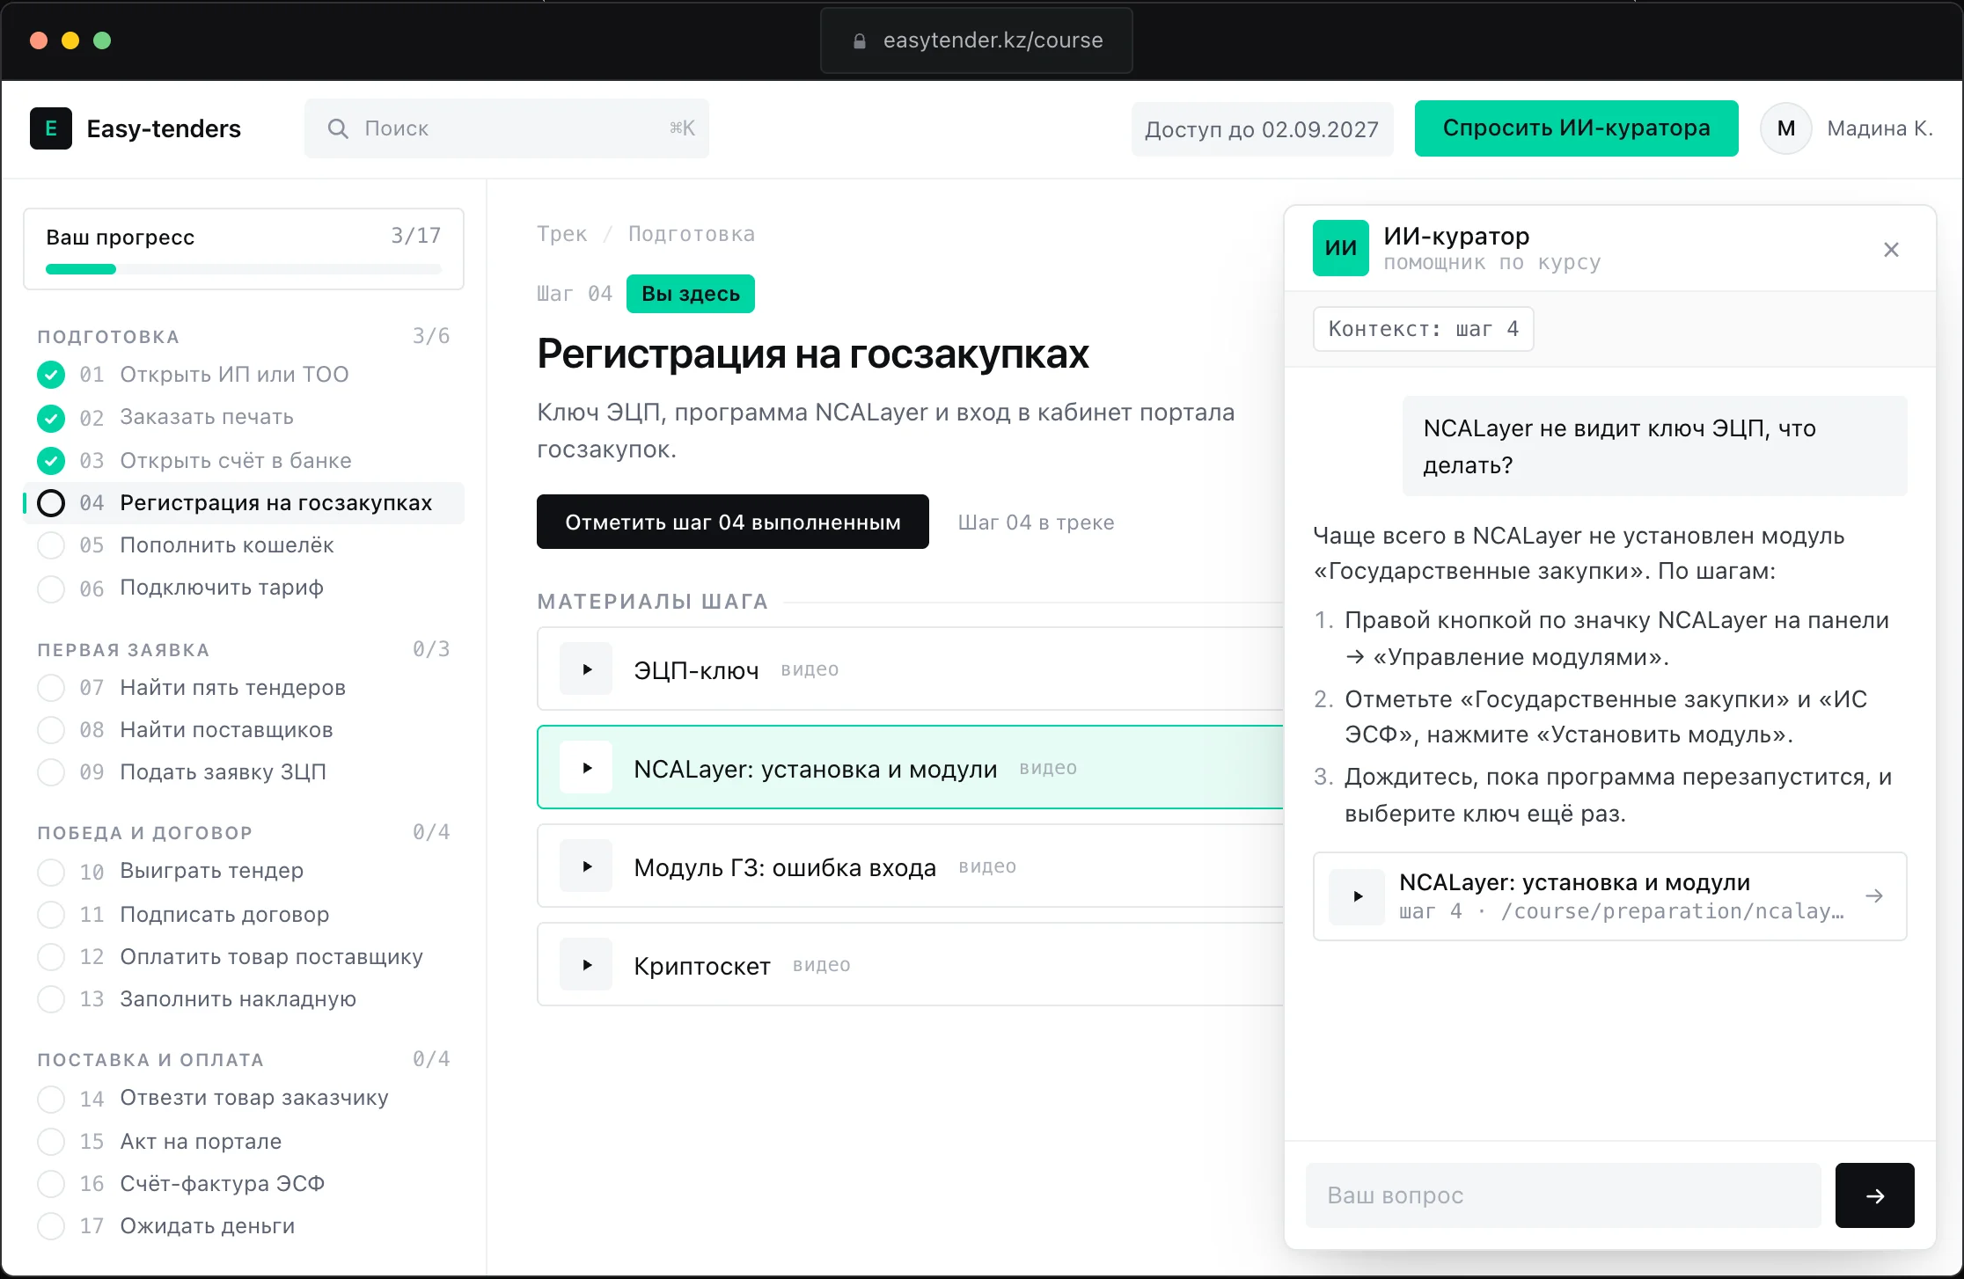
Task: Open the Подготовка breadcrumb
Action: 691,234
